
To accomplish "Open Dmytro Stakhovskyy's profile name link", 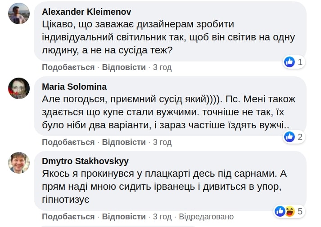I will (85, 161).
